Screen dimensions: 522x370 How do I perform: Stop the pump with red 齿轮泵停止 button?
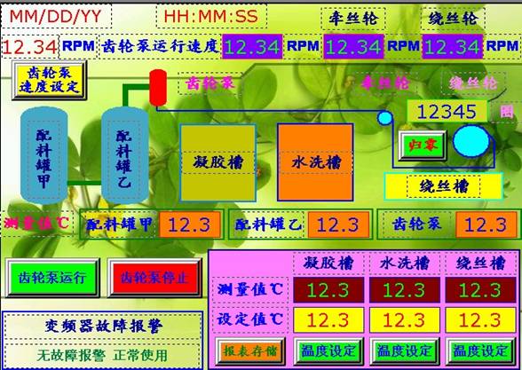(154, 278)
